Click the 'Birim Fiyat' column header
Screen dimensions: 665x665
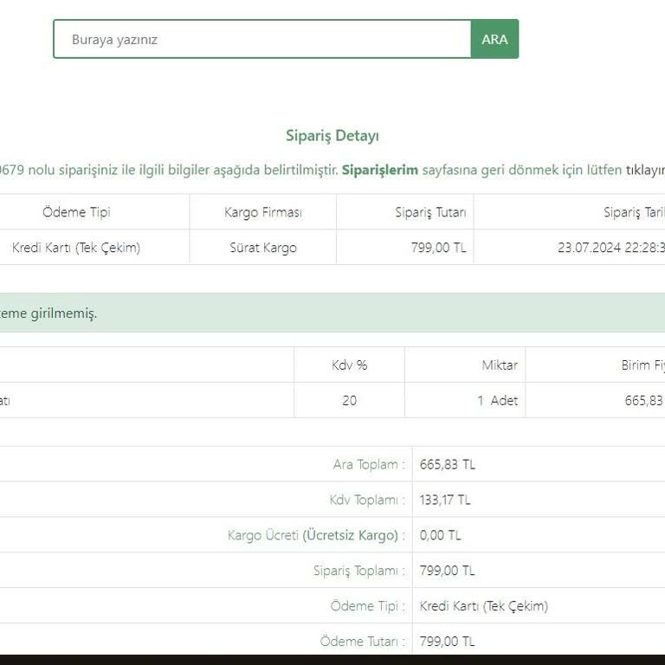pos(643,365)
